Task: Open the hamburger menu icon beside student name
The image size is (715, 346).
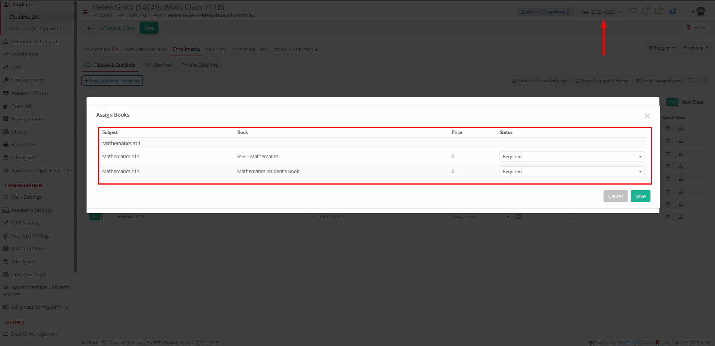Action: (85, 12)
